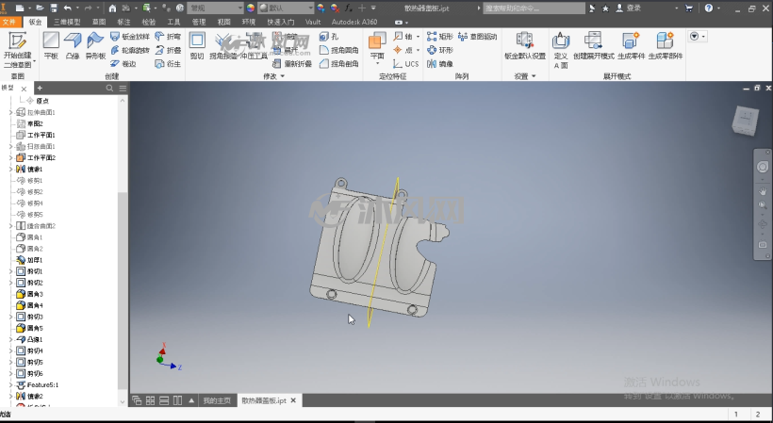This screenshot has height=423, width=773.
Task: Click the model browser vertical scrollbar
Action: coord(123,290)
